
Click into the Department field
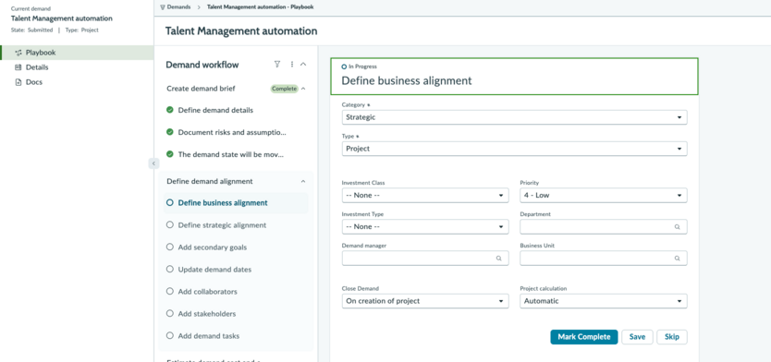pos(604,226)
